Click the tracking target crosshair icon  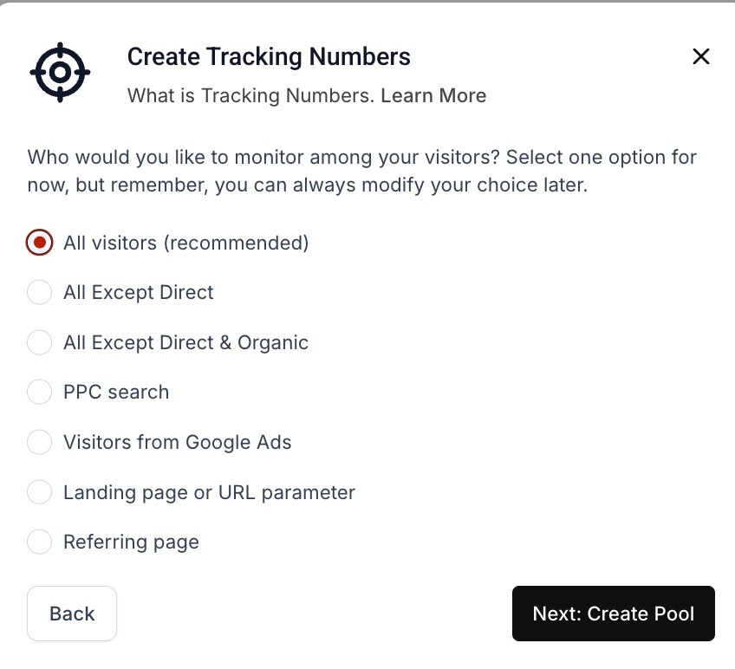60,72
